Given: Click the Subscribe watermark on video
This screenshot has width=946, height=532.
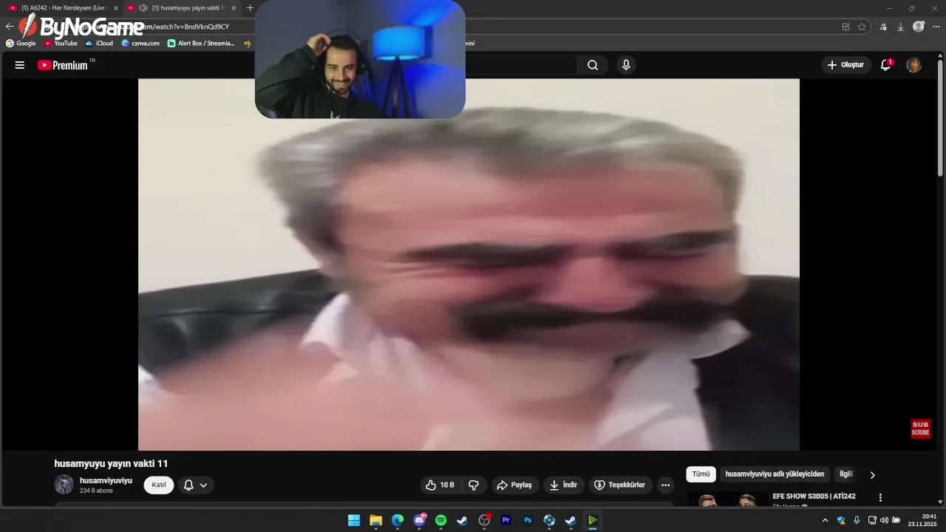Looking at the screenshot, I should click(920, 429).
